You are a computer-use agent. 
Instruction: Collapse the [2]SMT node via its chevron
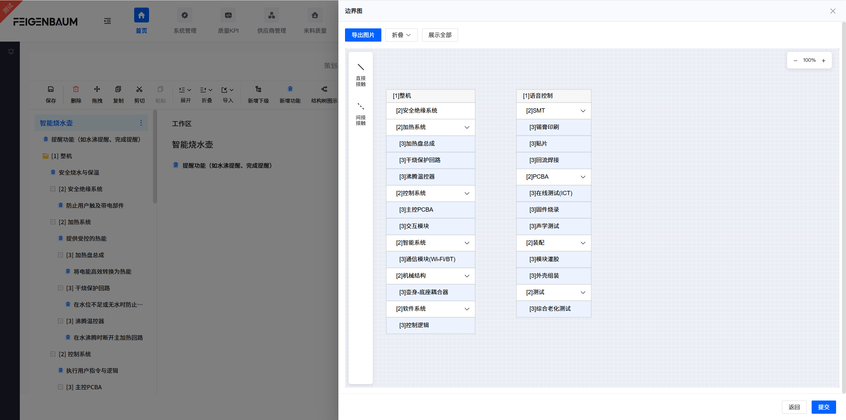click(x=583, y=111)
